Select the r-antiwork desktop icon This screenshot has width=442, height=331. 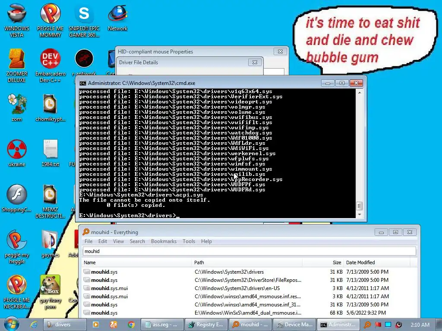click(84, 62)
